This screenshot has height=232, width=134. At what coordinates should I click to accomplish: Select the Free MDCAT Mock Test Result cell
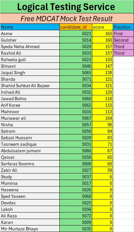(x=67, y=19)
